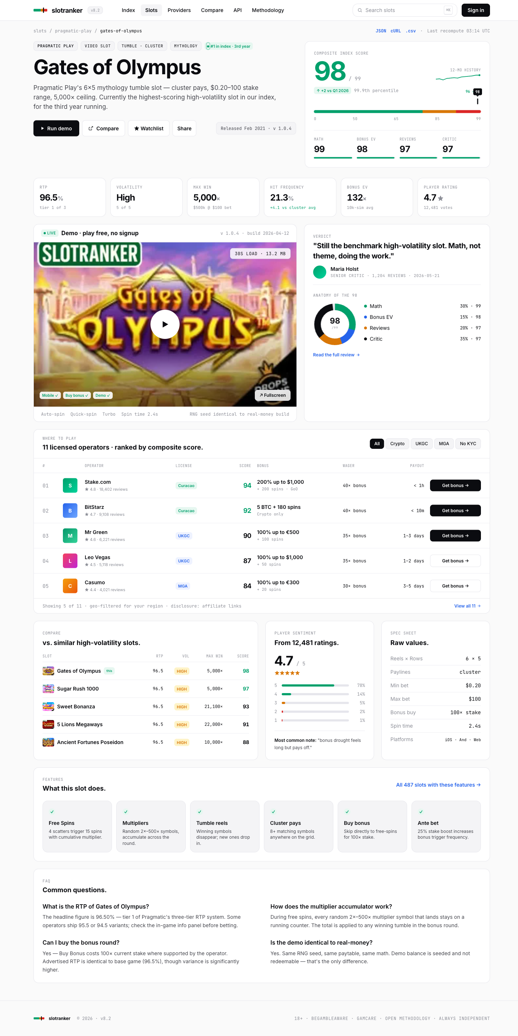The image size is (518, 1036).
Task: Open the Providers nav item
Action: [179, 10]
